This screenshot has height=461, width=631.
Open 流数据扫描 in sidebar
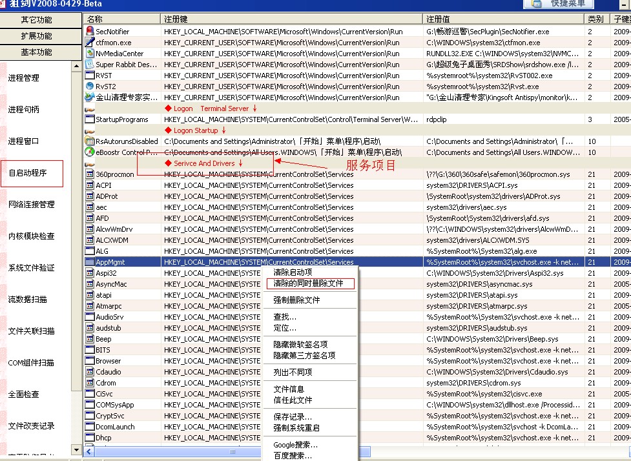tap(27, 300)
